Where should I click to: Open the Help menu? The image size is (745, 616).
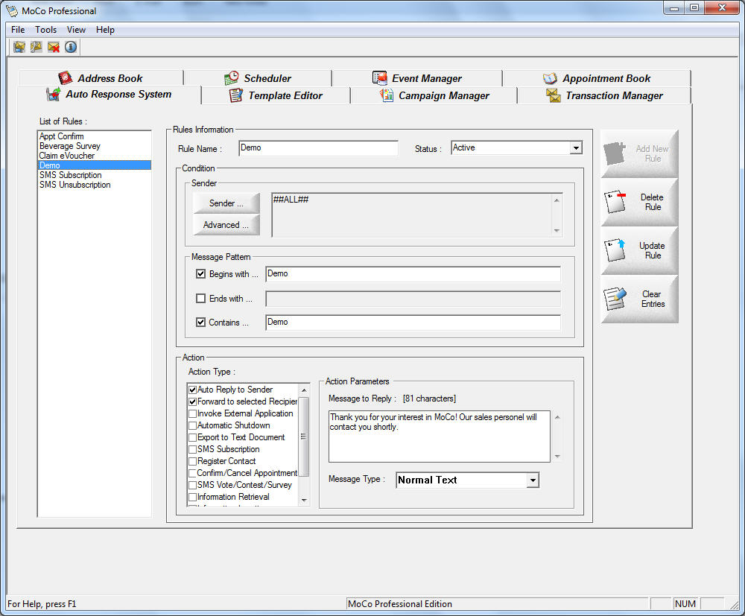[x=105, y=30]
